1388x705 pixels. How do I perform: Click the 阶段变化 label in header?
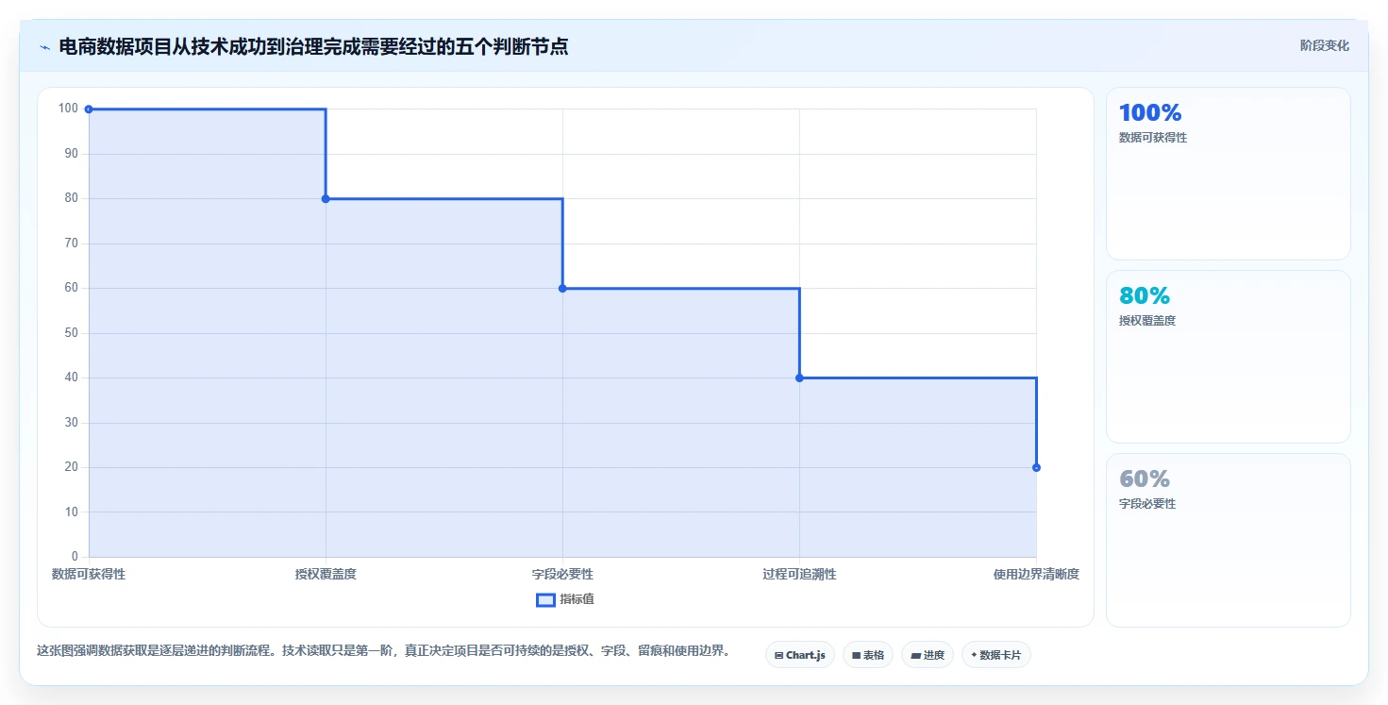pyautogui.click(x=1324, y=45)
